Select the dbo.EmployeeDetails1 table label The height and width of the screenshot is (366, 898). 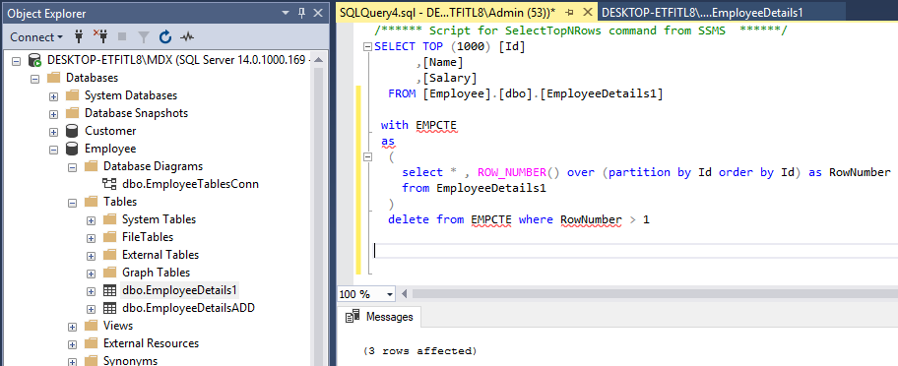pos(180,290)
